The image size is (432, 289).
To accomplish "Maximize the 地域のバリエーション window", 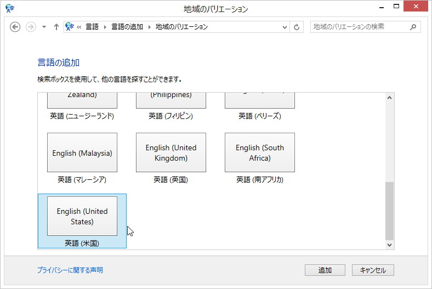I will point(396,7).
